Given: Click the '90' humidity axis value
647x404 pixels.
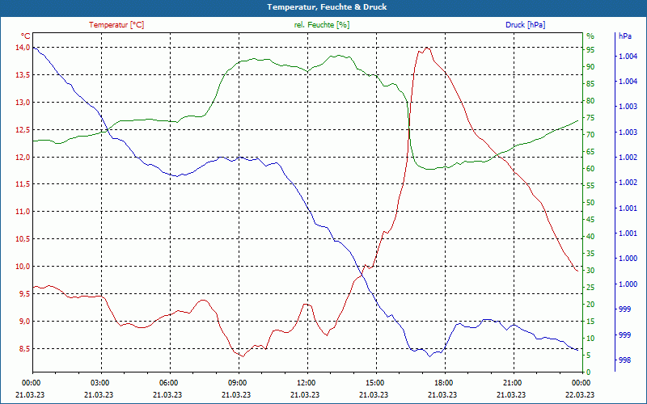Looking at the screenshot, I should (590, 66).
